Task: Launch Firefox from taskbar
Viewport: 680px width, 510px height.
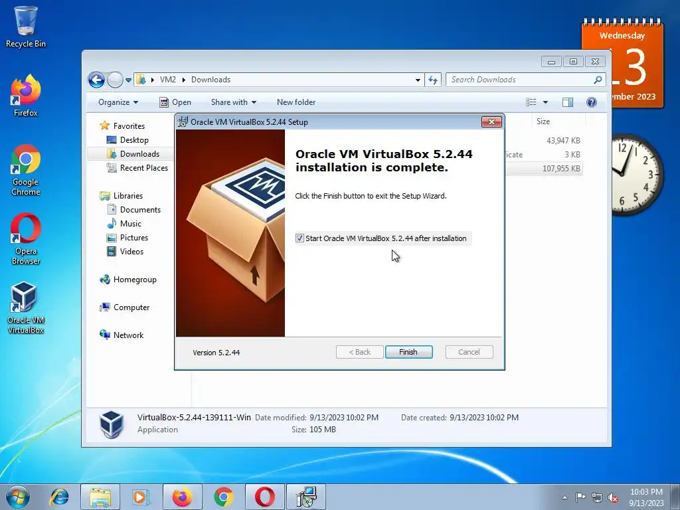Action: click(x=183, y=497)
